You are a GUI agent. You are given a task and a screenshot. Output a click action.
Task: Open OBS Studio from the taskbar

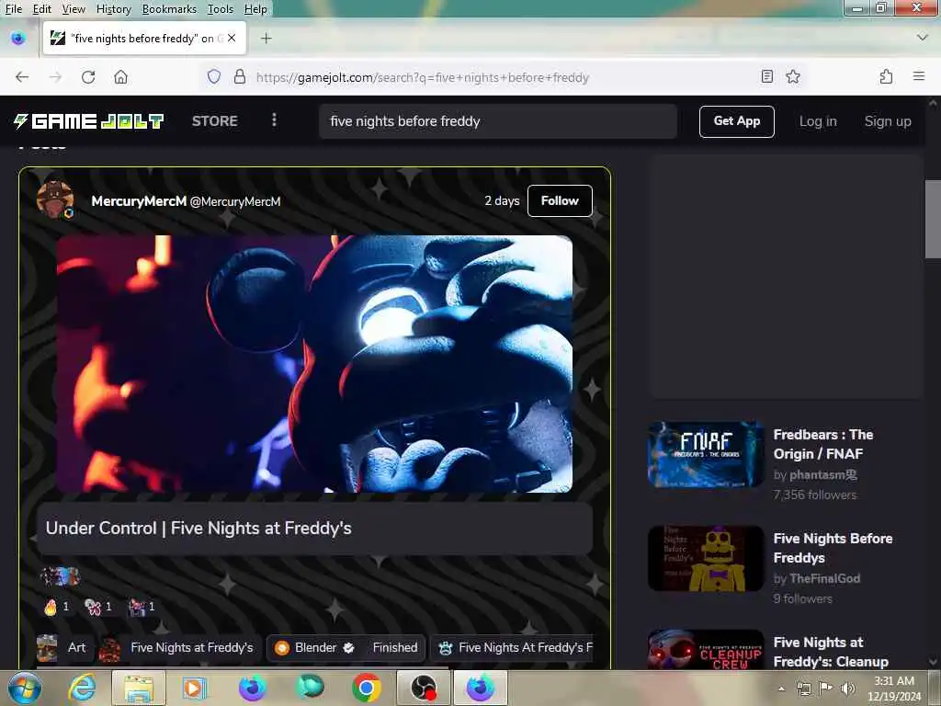click(423, 688)
